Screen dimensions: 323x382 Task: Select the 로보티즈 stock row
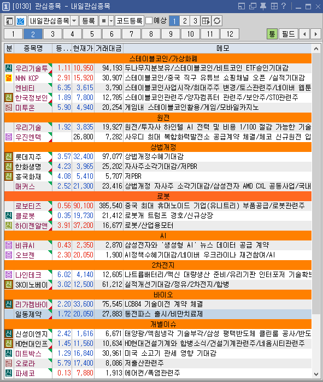click(158, 206)
